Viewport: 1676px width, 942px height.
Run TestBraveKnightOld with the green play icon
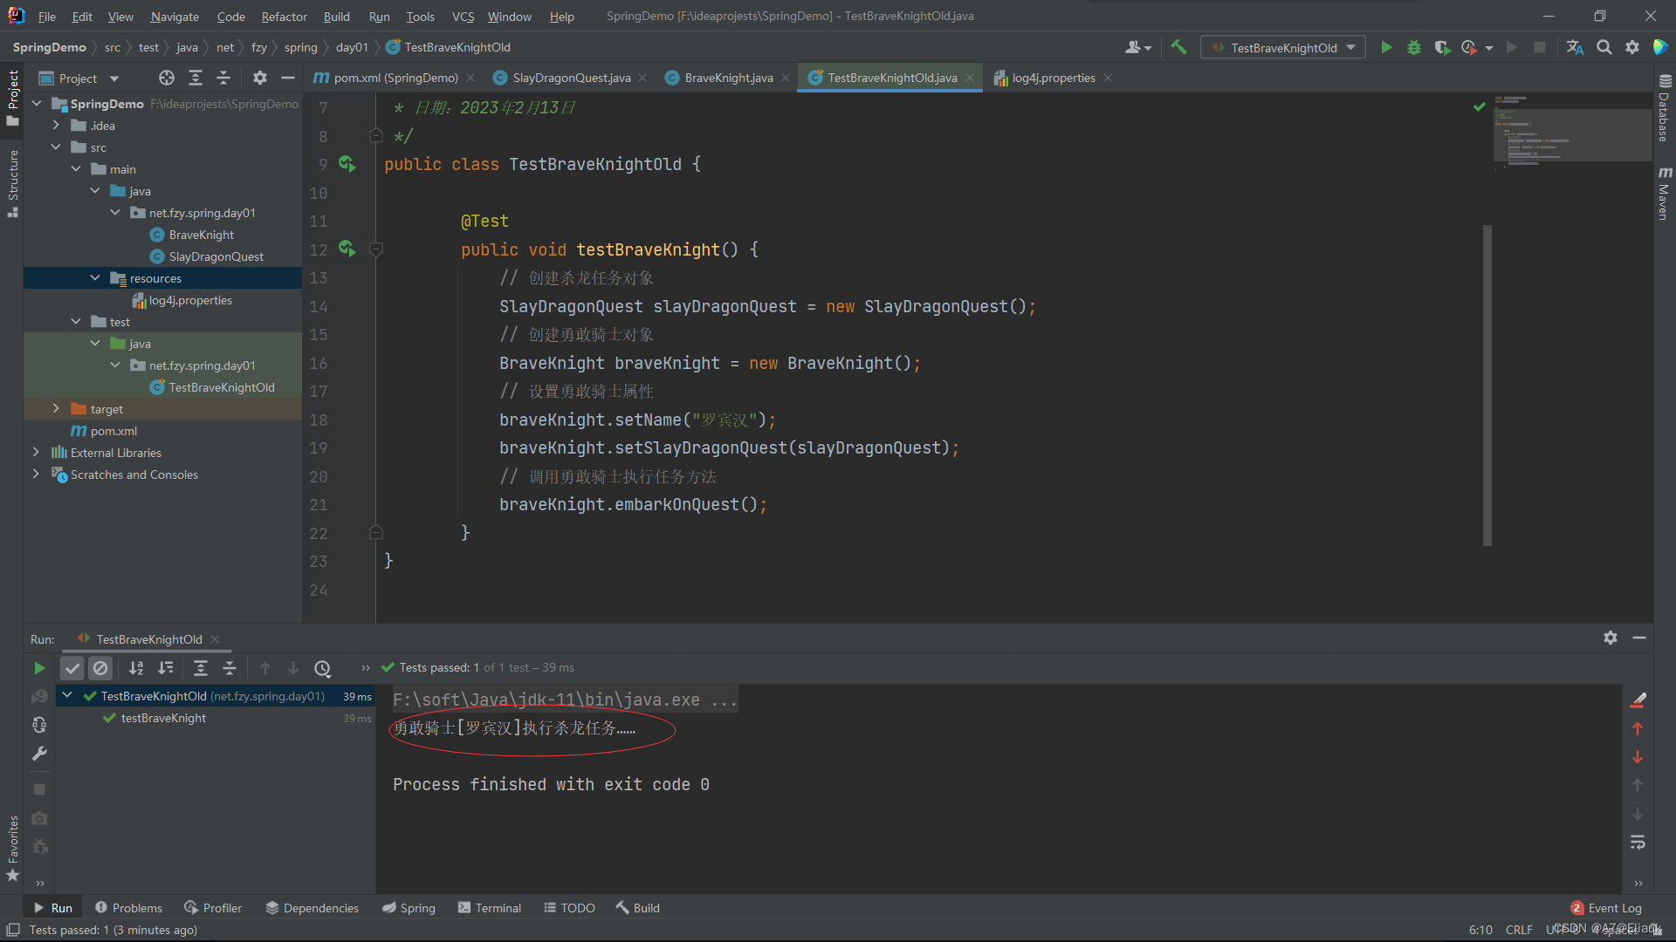[1386, 48]
